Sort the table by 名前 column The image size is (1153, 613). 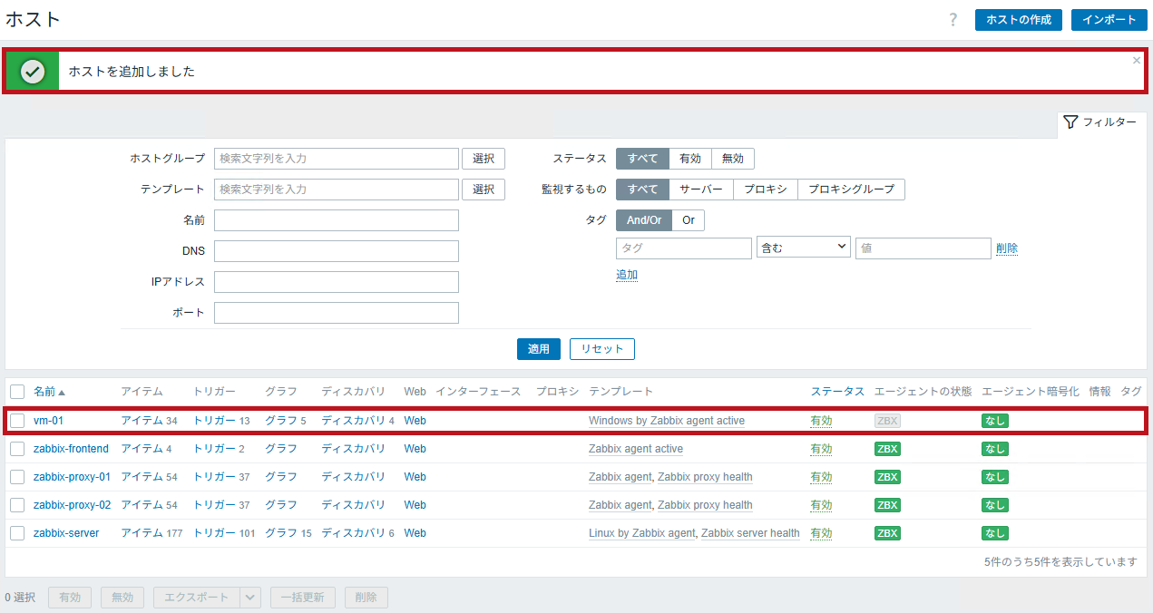coord(49,392)
